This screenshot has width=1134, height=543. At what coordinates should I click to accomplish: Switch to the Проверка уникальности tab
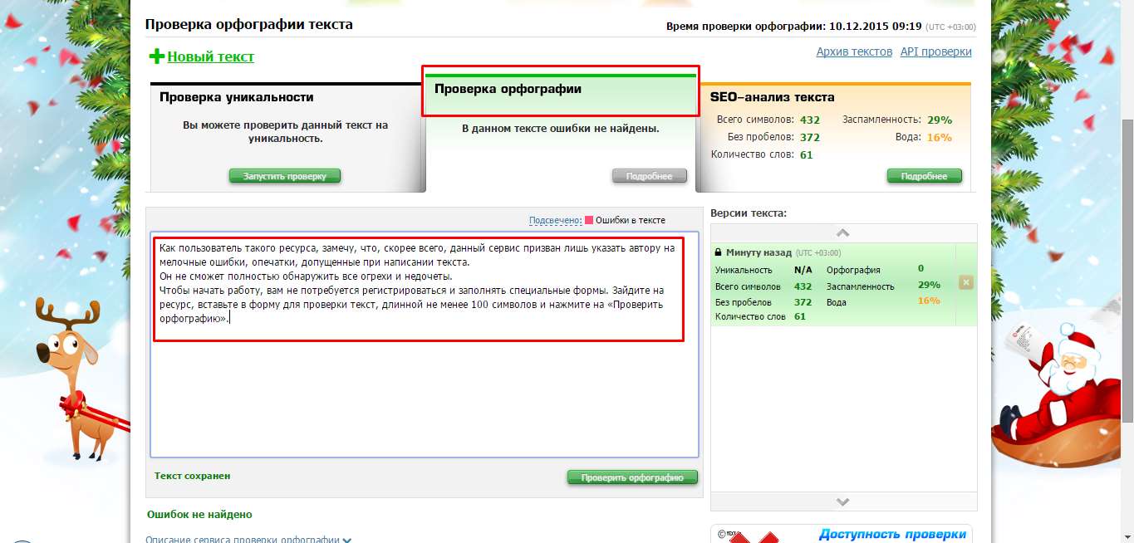[237, 97]
